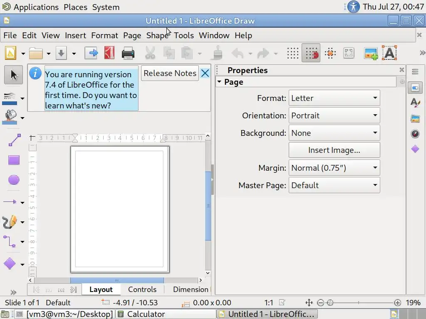Click the Release Notes button
Image resolution: width=426 pixels, height=319 pixels.
click(x=170, y=73)
